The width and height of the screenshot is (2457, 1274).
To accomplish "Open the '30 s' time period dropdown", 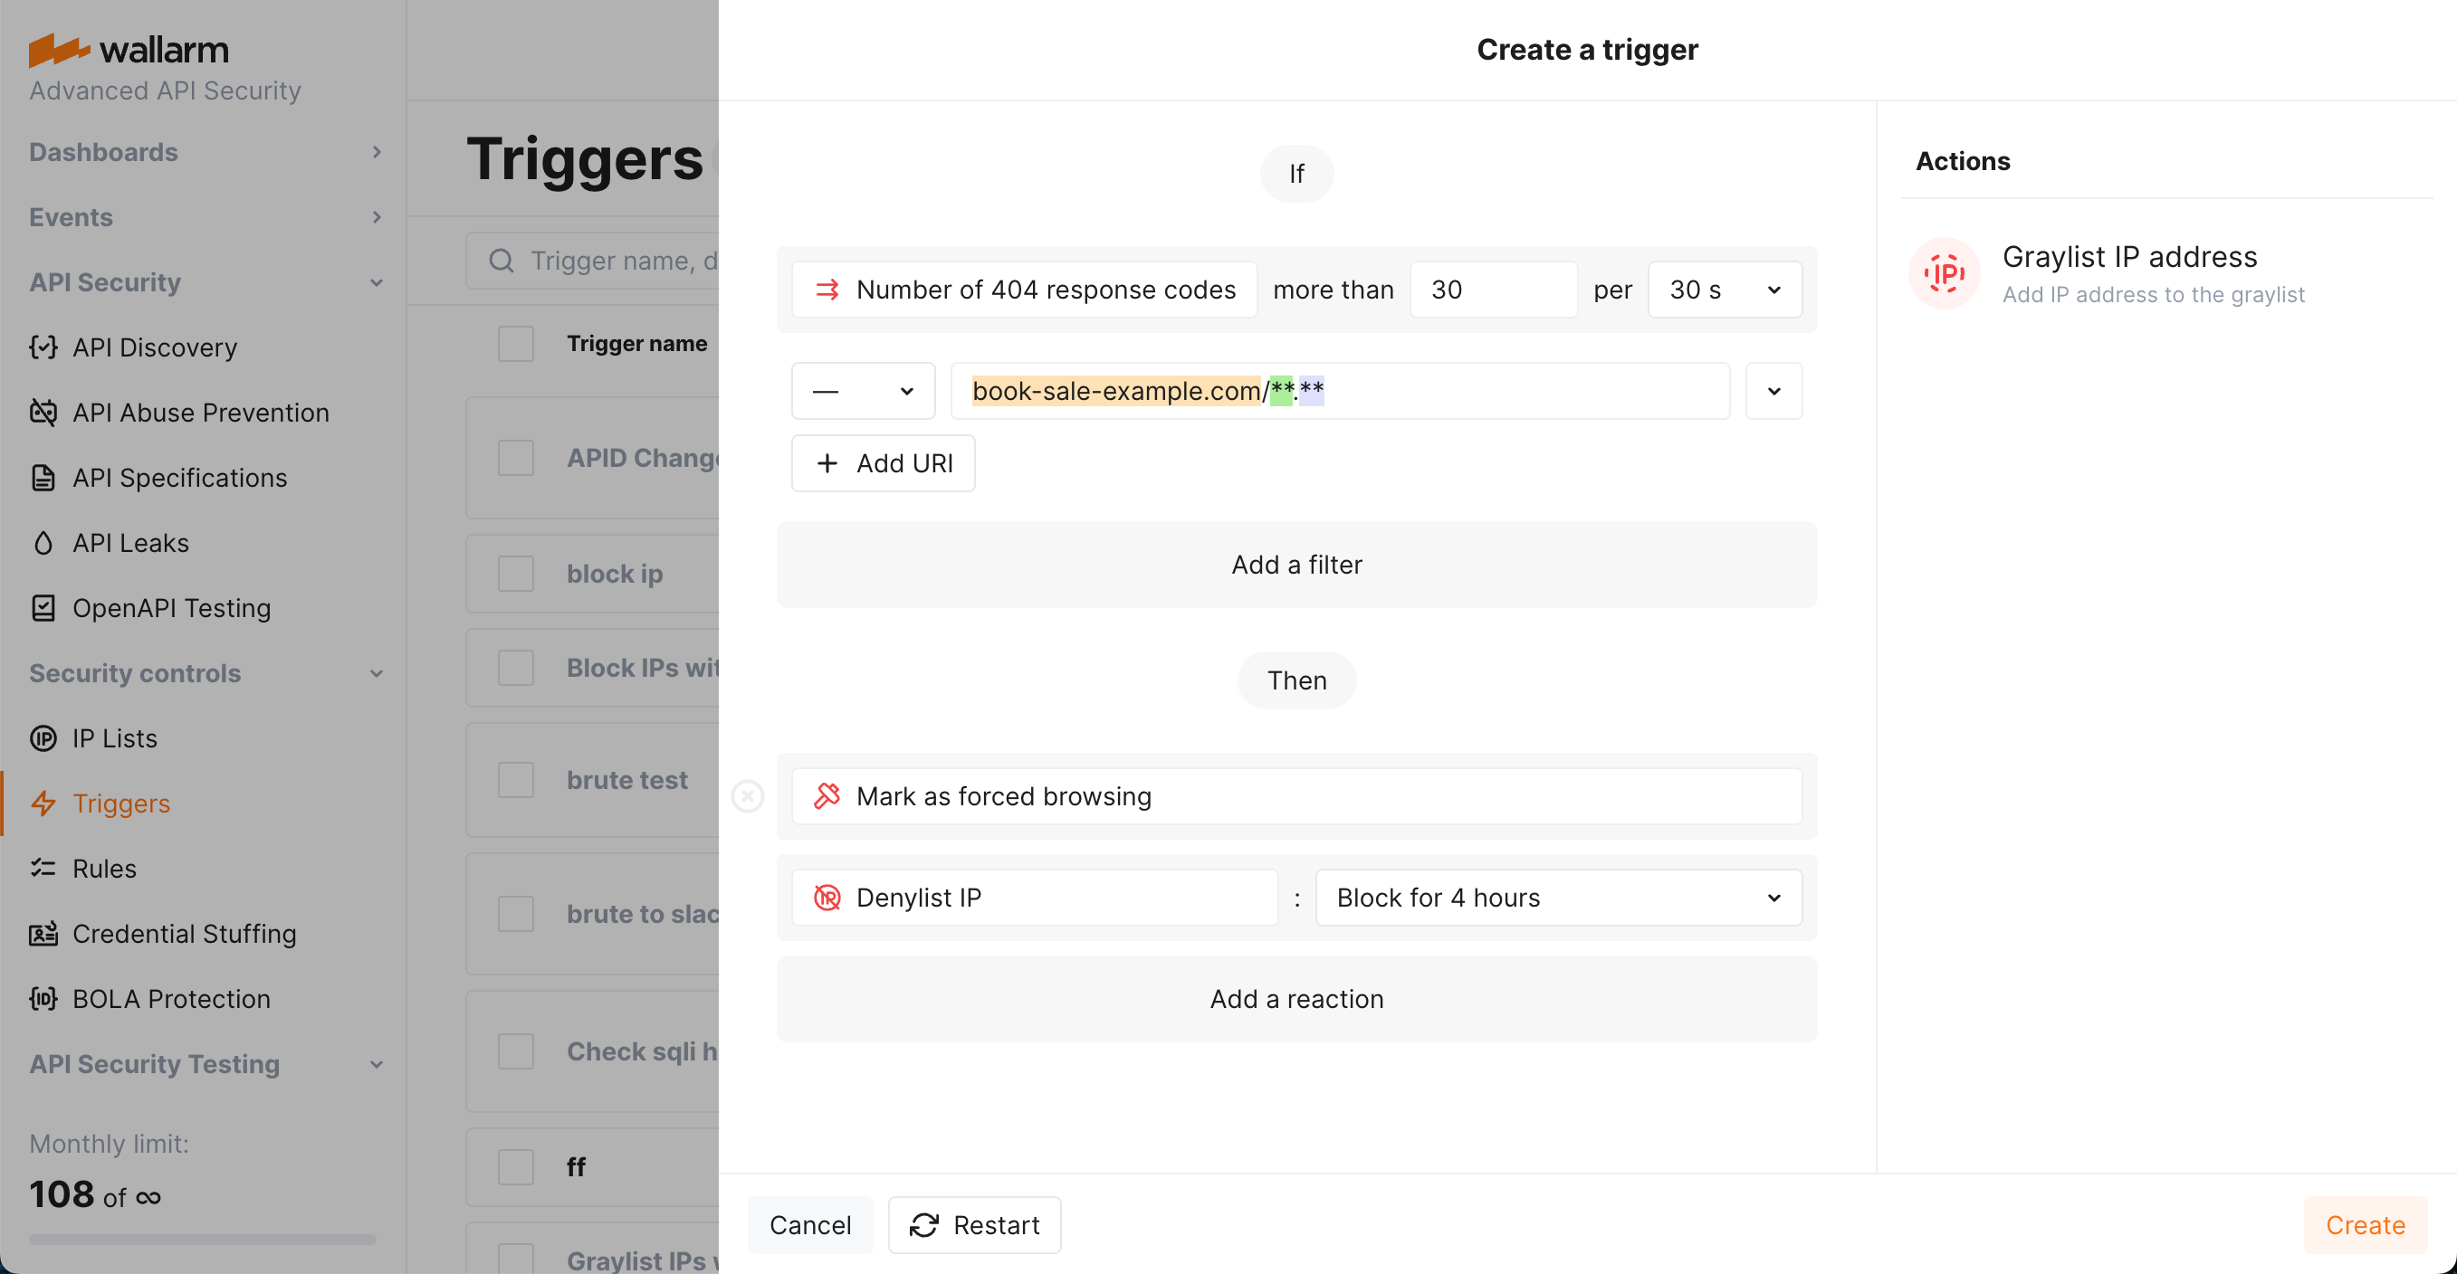I will coord(1723,289).
